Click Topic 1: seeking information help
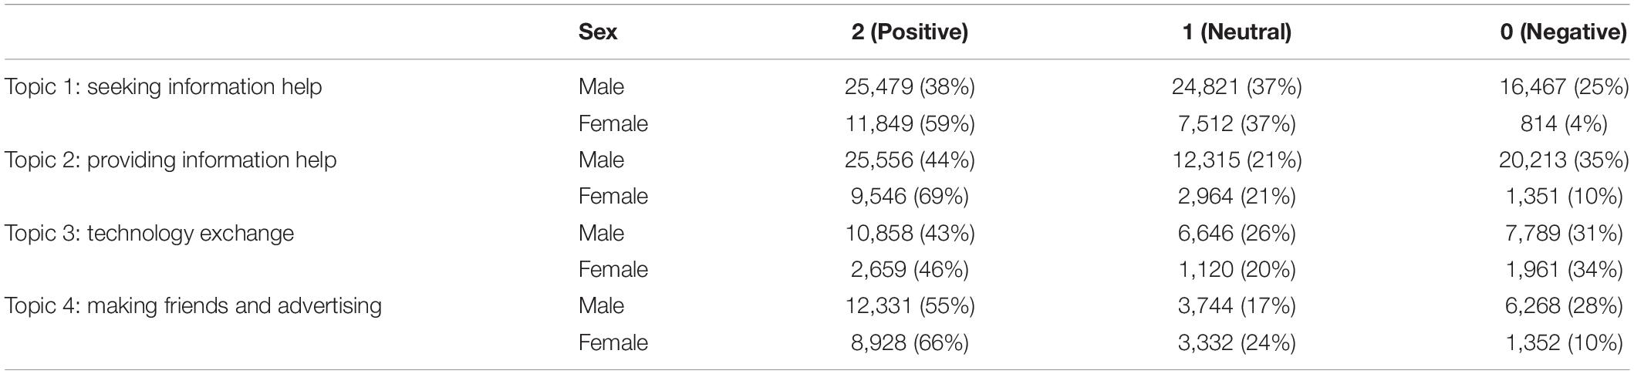Screen dimensions: 1634x374 pos(163,87)
